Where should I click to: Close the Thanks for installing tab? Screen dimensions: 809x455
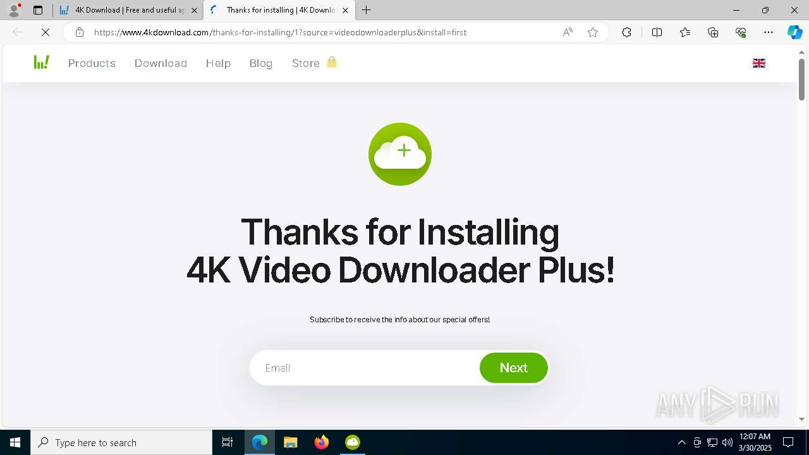pyautogui.click(x=345, y=10)
